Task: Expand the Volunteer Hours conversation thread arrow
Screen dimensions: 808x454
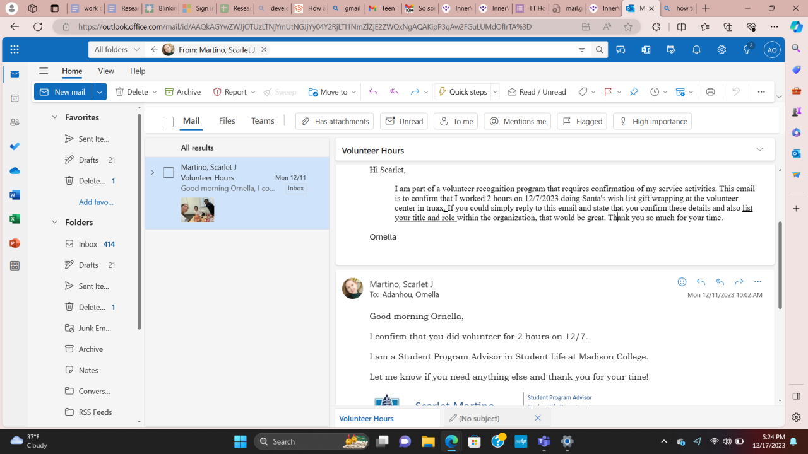Action: point(152,172)
